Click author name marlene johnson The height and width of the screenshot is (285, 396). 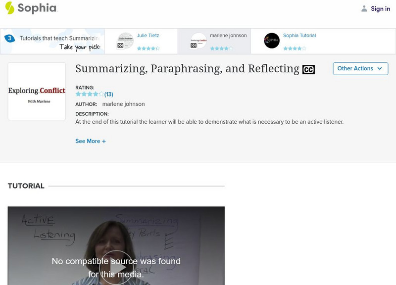(x=123, y=104)
